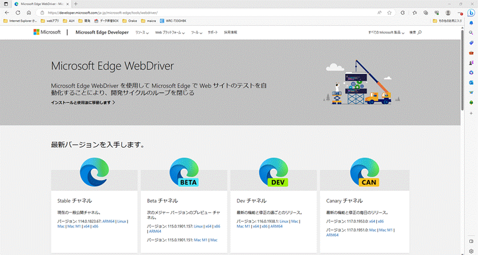Open Internet Explorer bookmarks folder

click(20, 21)
